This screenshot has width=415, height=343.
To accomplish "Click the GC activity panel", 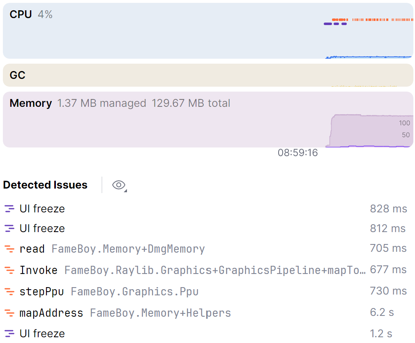I will tap(205, 75).
